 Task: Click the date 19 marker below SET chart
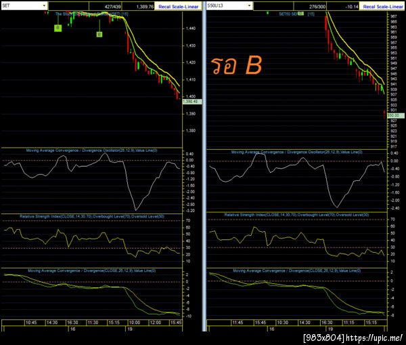[130, 329]
